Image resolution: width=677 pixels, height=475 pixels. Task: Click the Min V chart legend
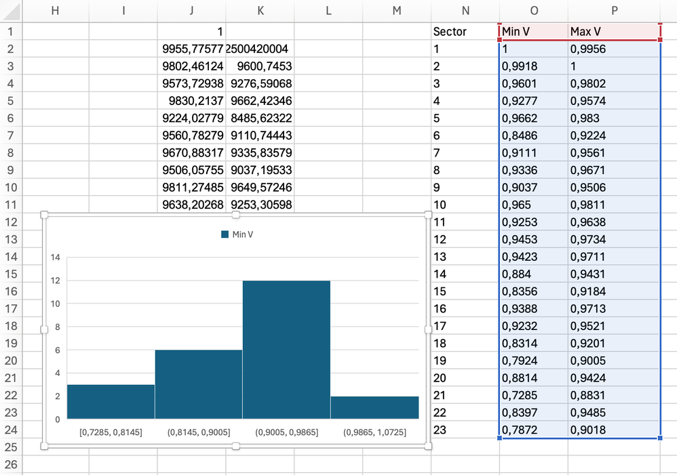[x=237, y=234]
